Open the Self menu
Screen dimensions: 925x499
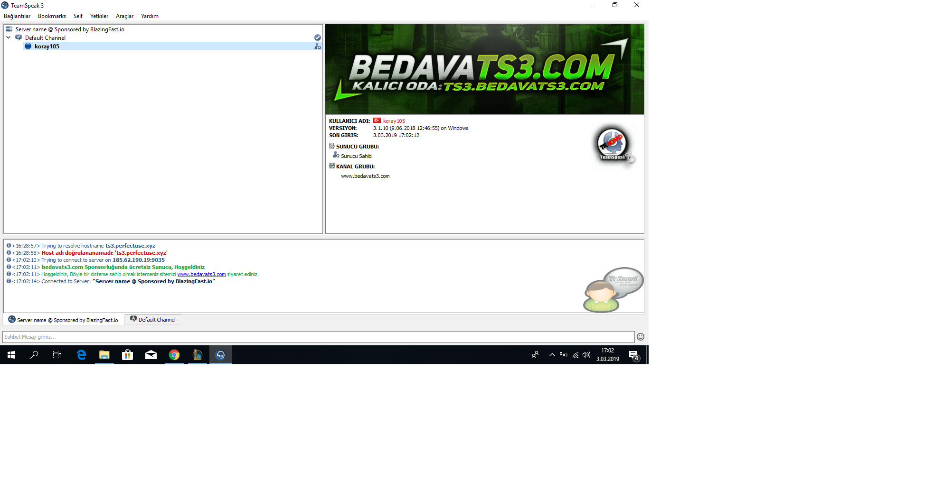[78, 16]
